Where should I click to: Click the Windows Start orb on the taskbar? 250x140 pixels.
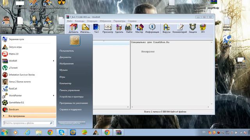4,132
